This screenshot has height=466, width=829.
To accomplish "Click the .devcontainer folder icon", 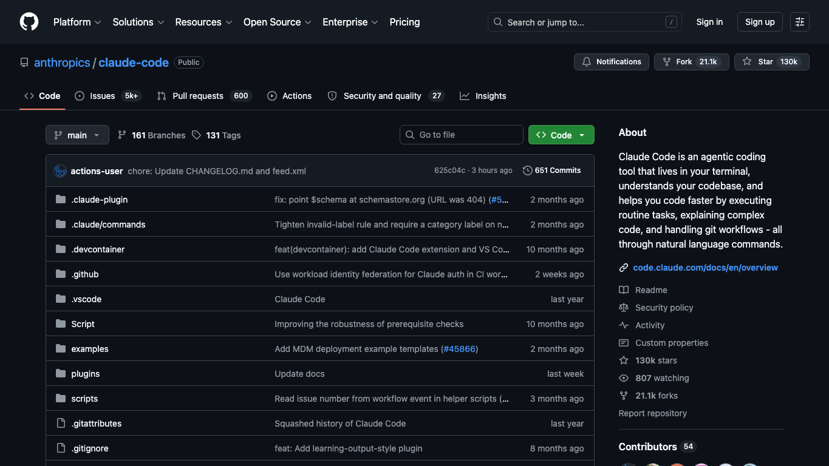I will pyautogui.click(x=61, y=249).
